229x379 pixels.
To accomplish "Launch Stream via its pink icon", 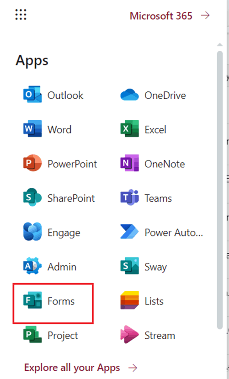I will 129,335.
